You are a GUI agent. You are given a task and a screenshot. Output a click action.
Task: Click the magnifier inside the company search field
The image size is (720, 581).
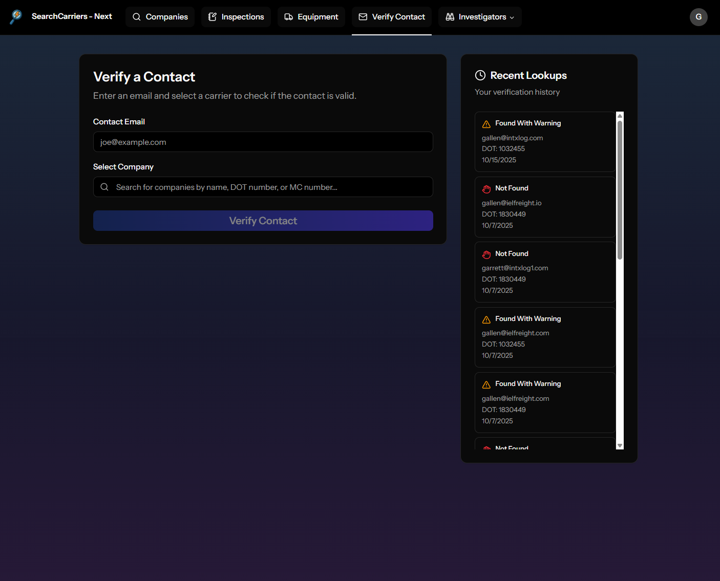(104, 187)
